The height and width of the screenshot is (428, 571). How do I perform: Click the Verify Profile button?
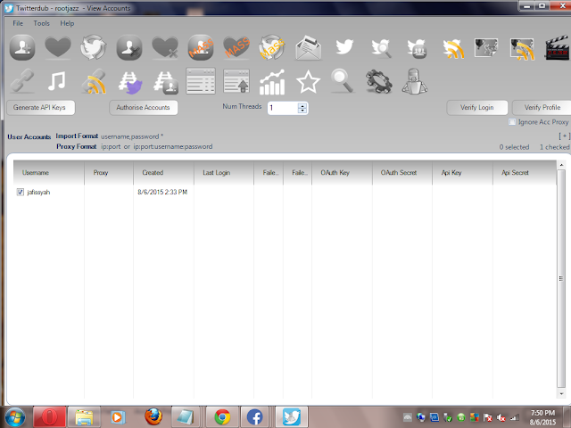tap(542, 107)
